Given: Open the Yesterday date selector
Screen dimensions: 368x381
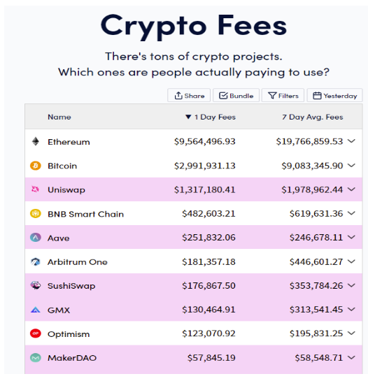Looking at the screenshot, I should pyautogui.click(x=334, y=95).
